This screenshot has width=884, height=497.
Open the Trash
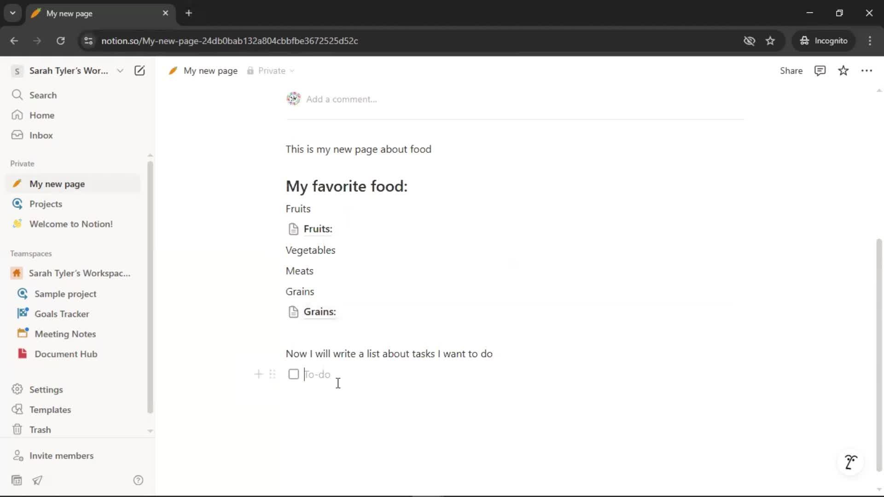click(x=74, y=429)
